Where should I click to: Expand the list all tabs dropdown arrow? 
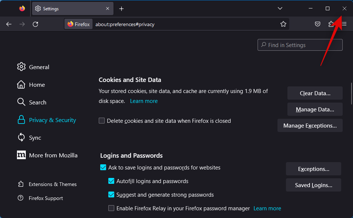280,8
